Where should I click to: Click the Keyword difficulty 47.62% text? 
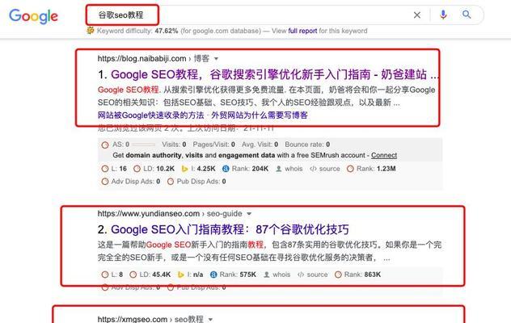click(x=137, y=31)
